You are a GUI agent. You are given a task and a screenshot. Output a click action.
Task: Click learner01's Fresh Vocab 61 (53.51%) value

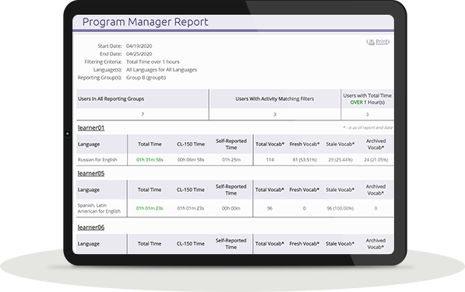coord(305,160)
